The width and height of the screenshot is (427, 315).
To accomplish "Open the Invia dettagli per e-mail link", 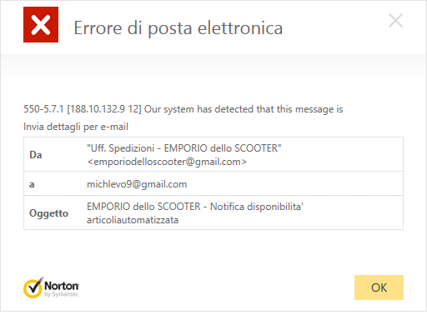I will (x=76, y=127).
